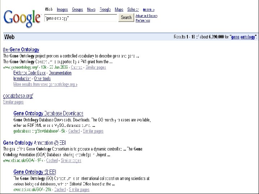The height and width of the screenshot is (194, 259).
Task: Open the Images search tab
Action: coord(62,9)
